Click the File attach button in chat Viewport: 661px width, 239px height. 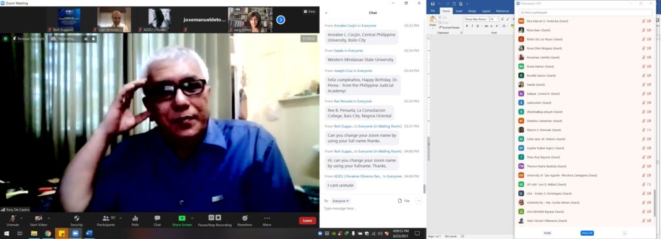pyautogui.click(x=404, y=201)
